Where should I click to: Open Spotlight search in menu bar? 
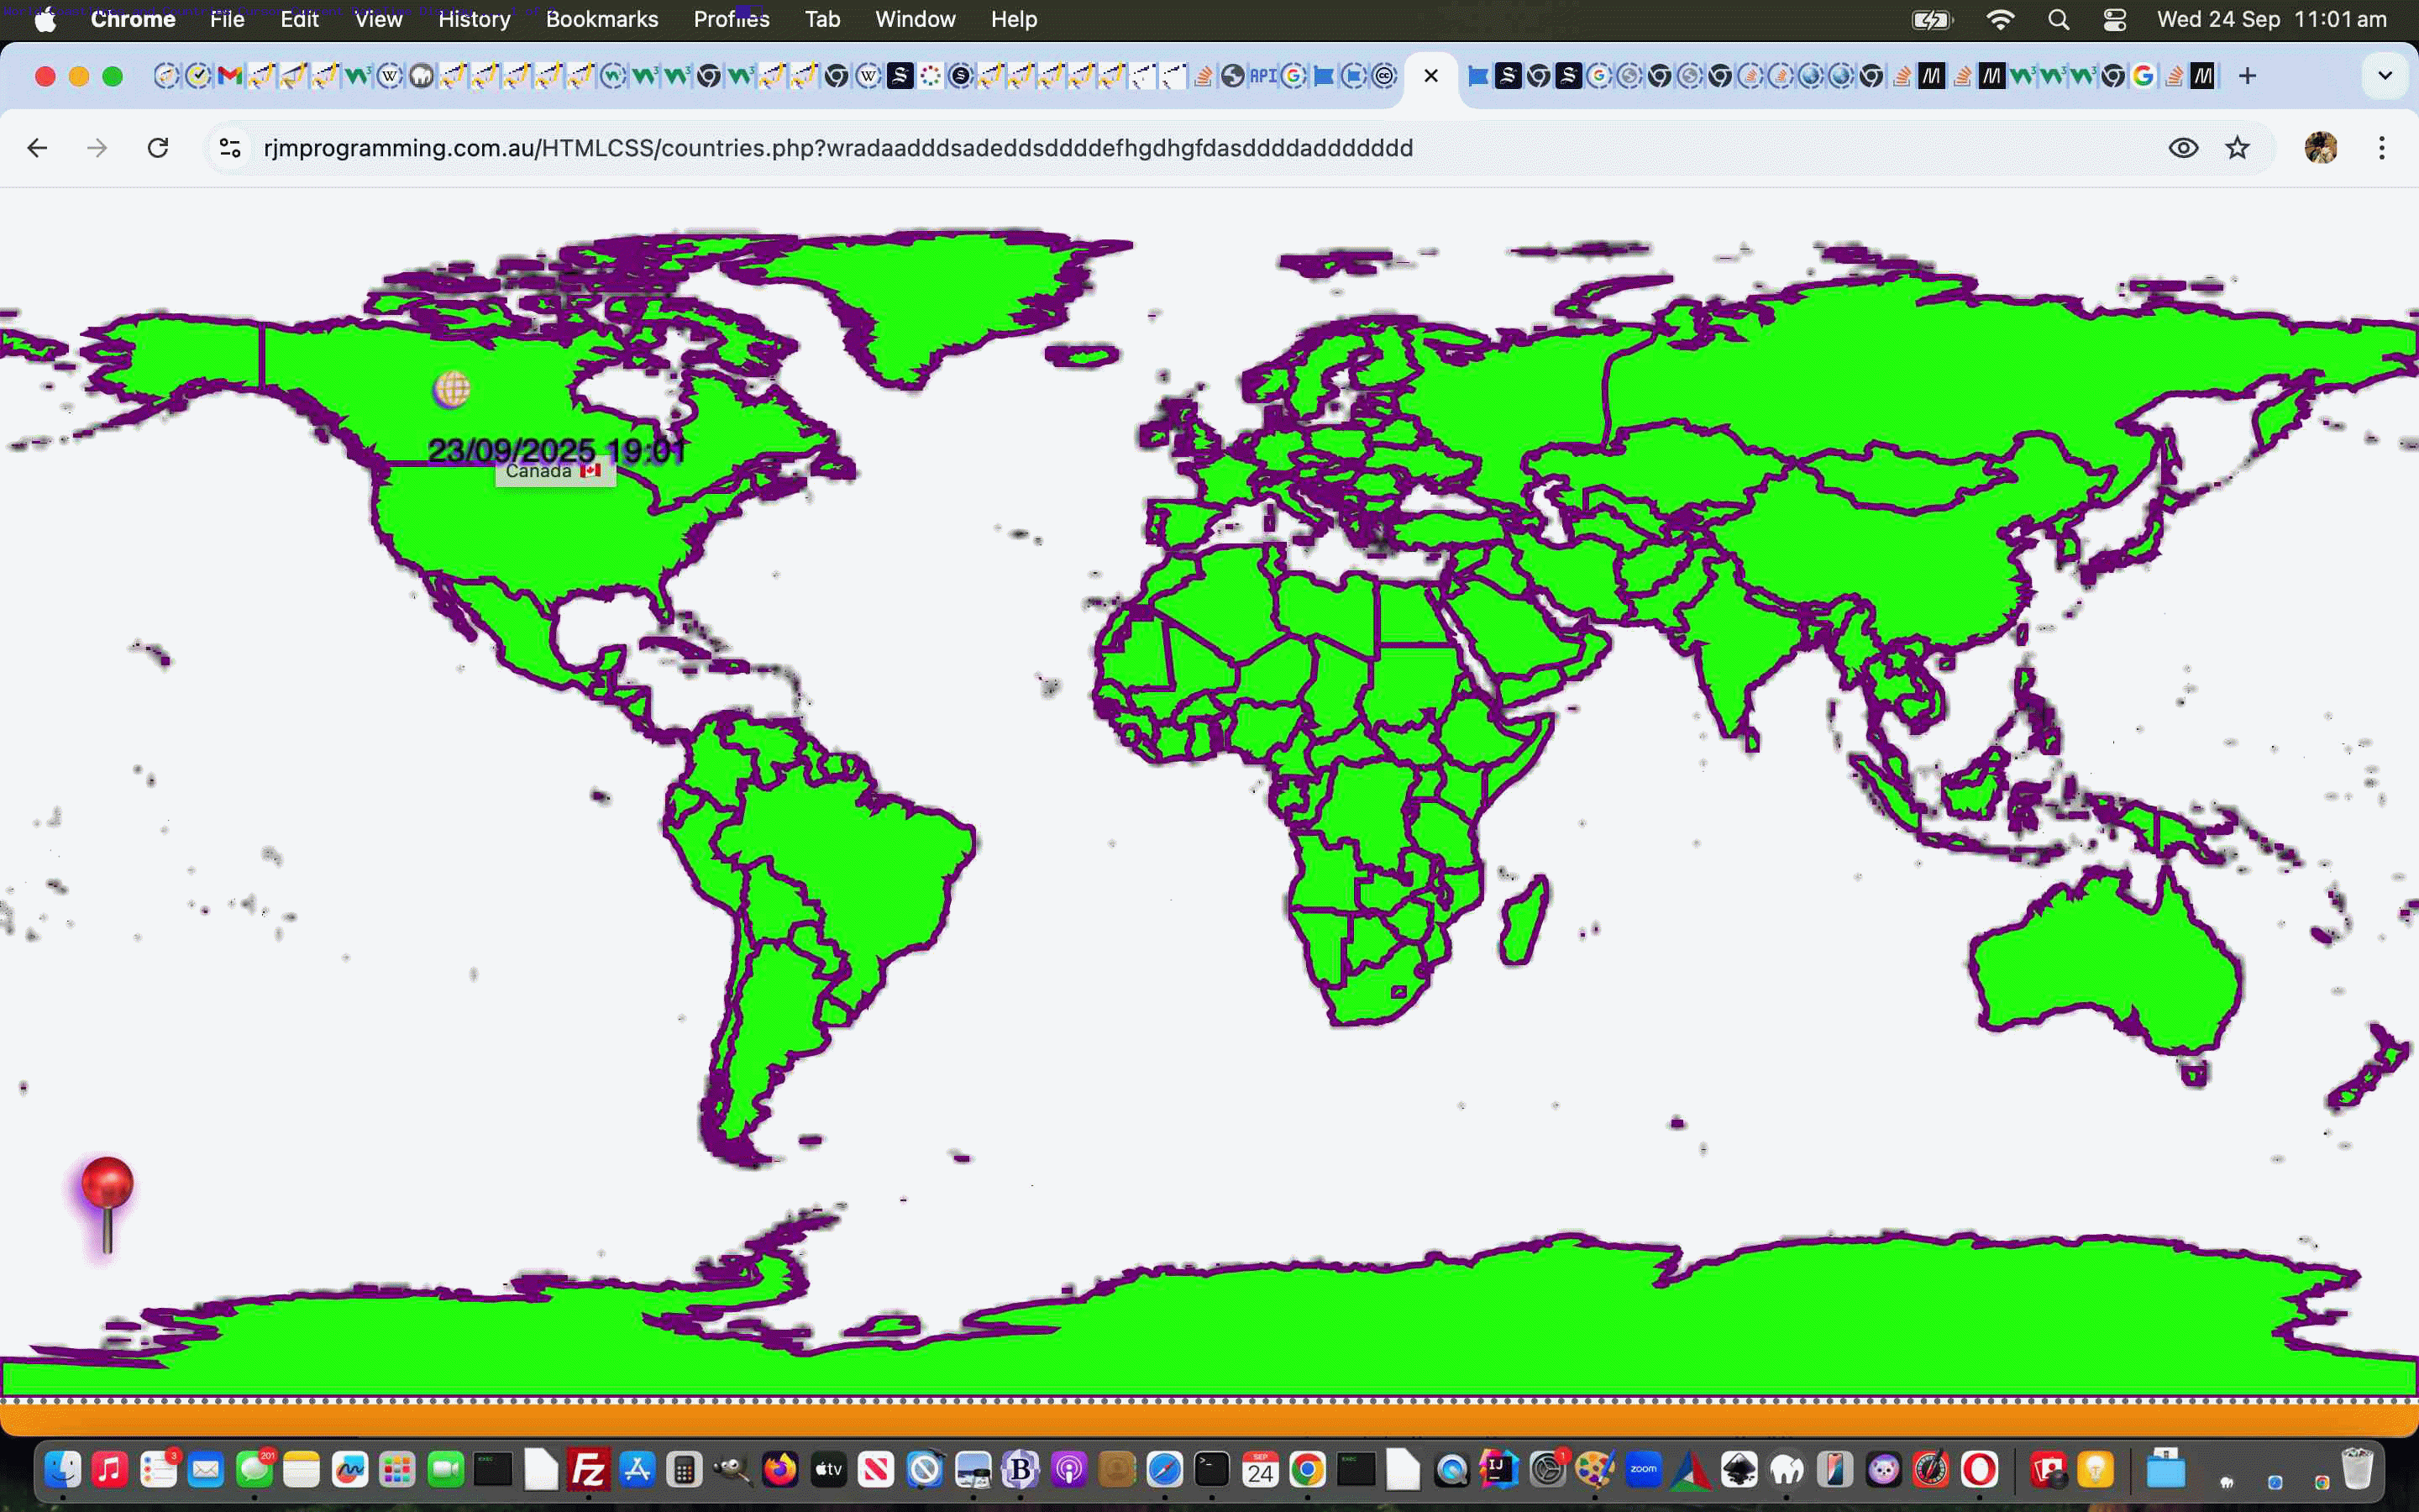point(2058,19)
